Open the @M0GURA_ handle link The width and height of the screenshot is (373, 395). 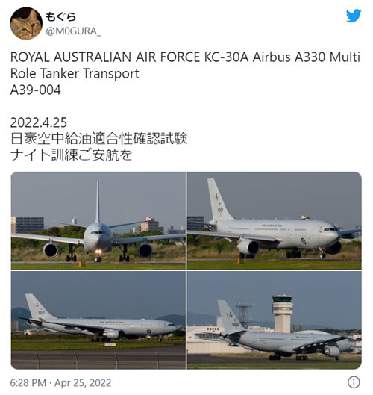click(73, 31)
